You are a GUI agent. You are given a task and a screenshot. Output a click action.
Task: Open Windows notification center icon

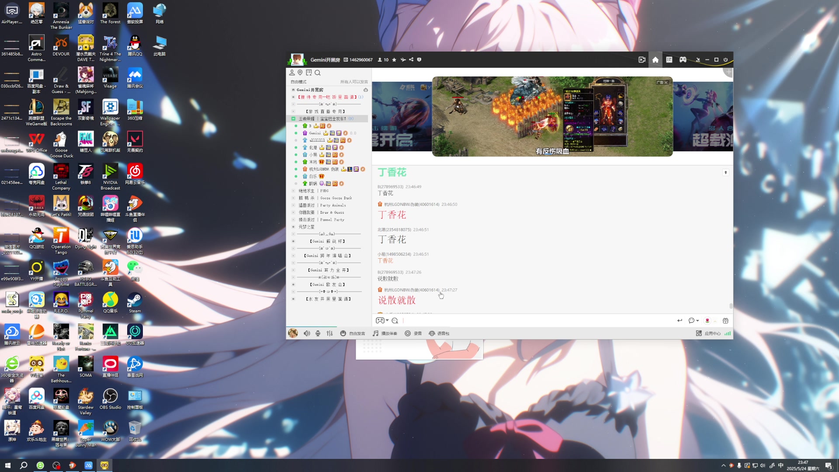[829, 465]
